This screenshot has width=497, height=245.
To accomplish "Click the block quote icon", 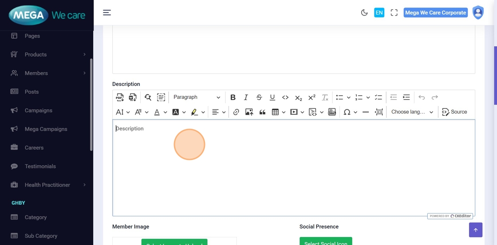I will coord(262,112).
